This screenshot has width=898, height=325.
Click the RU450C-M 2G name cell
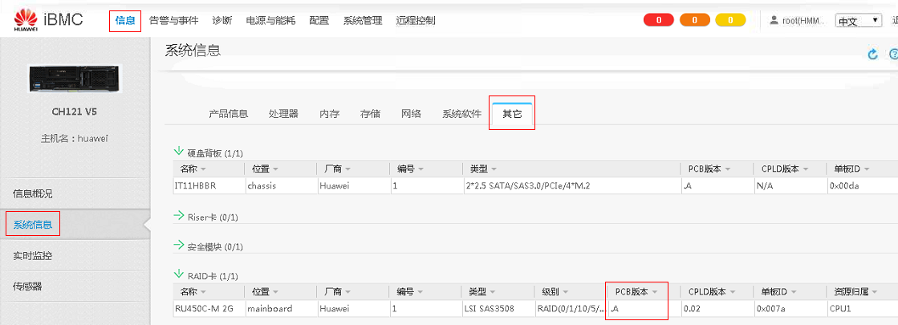coord(208,308)
